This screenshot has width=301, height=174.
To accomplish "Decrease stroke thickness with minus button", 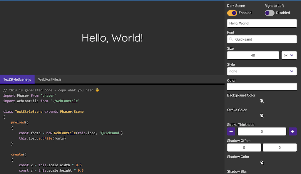I will pyautogui.click(x=231, y=131).
